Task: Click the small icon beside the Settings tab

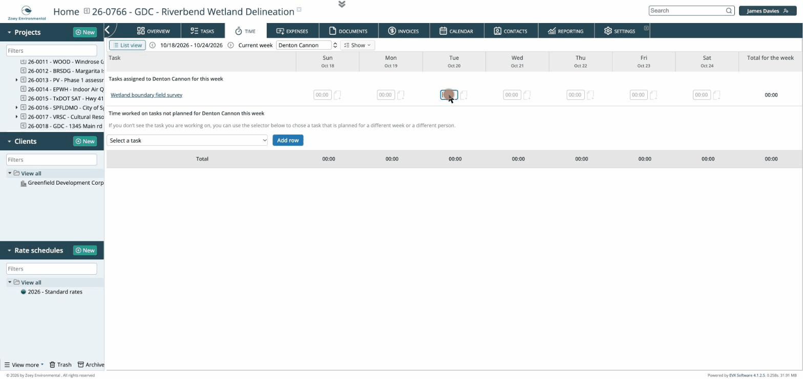Action: click(646, 28)
